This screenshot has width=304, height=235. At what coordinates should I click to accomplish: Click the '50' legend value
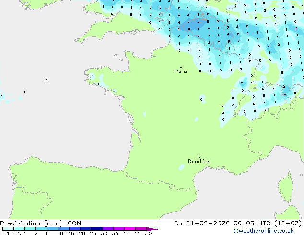(148, 233)
